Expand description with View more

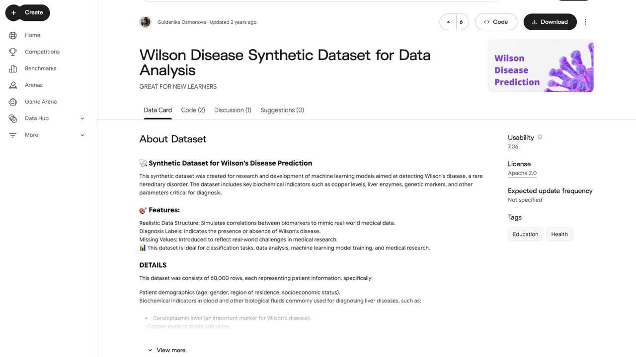[166, 350]
